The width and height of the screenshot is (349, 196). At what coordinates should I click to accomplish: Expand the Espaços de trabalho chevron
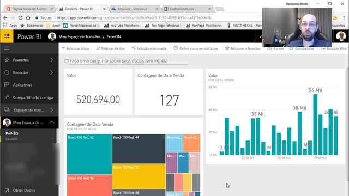(x=52, y=110)
